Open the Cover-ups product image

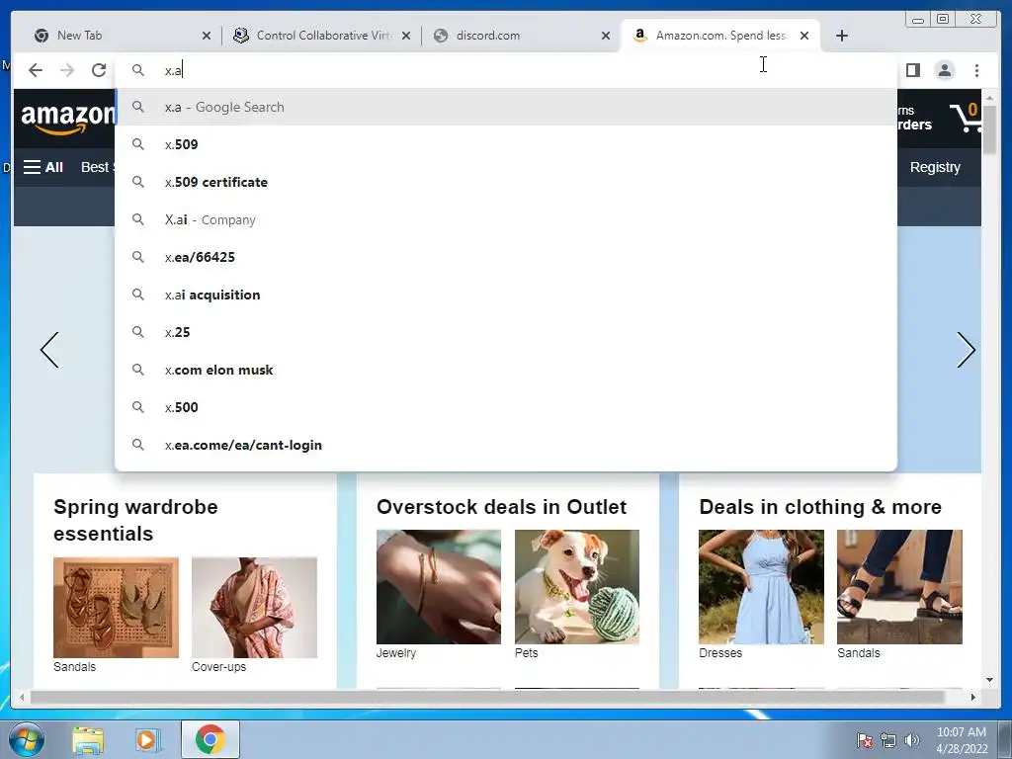tap(254, 608)
